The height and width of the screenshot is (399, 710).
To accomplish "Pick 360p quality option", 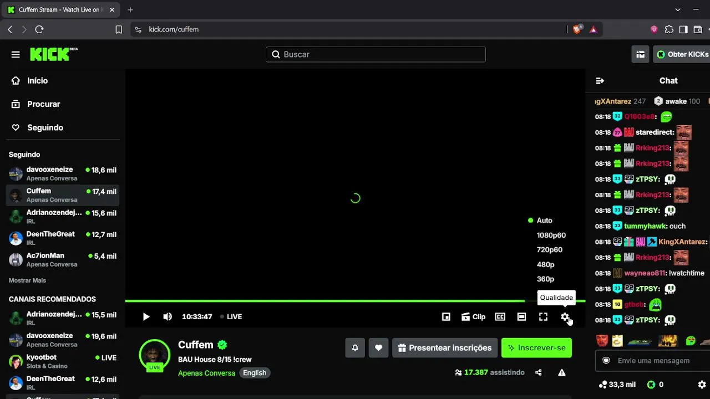I will point(545,279).
